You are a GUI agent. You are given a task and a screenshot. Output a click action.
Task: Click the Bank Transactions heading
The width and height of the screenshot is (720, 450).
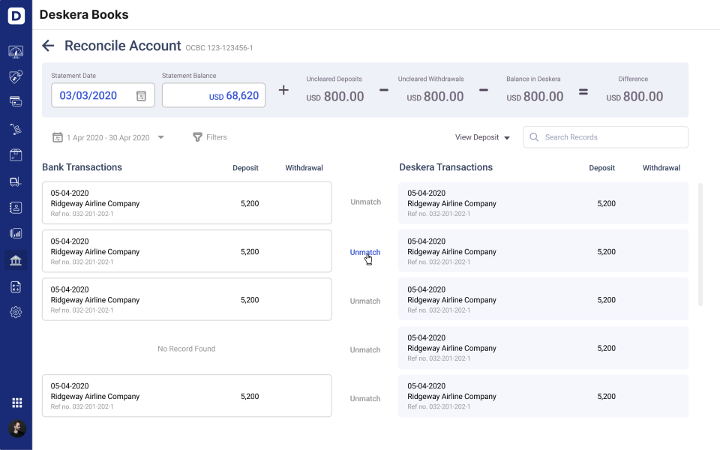82,167
